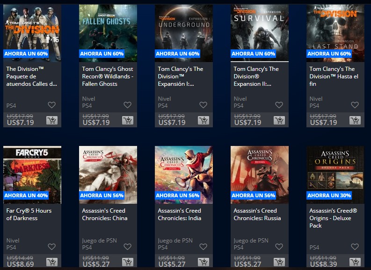
Task: Add Fallen Ghosts to cart
Action: [x=128, y=120]
